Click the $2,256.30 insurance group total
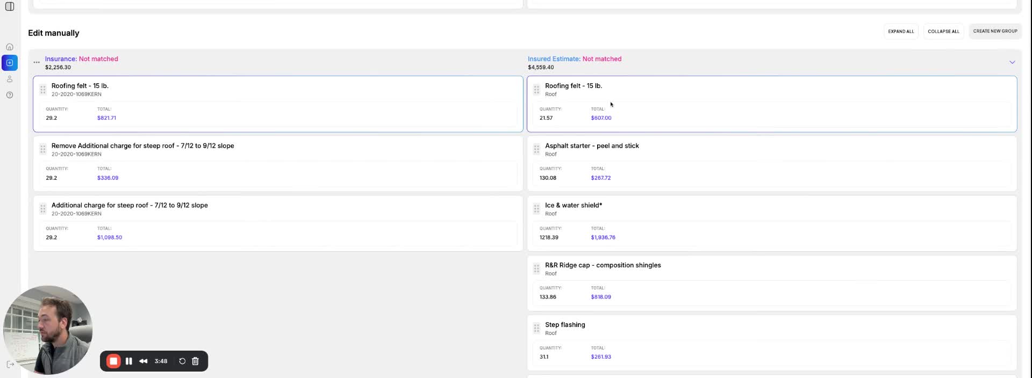The image size is (1032, 378). (x=58, y=68)
